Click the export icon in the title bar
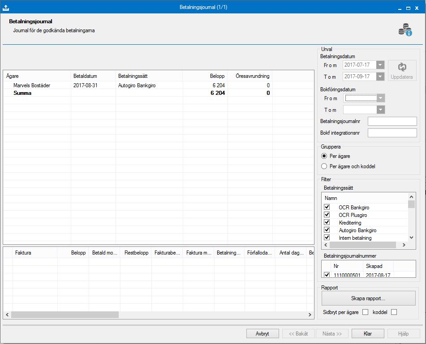 [6, 8]
